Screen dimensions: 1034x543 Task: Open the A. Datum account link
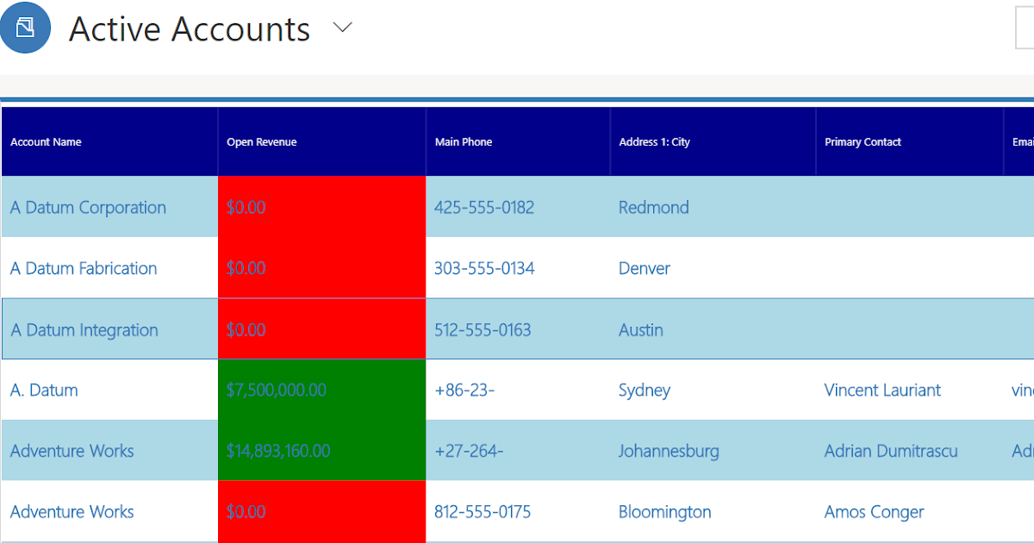point(44,390)
